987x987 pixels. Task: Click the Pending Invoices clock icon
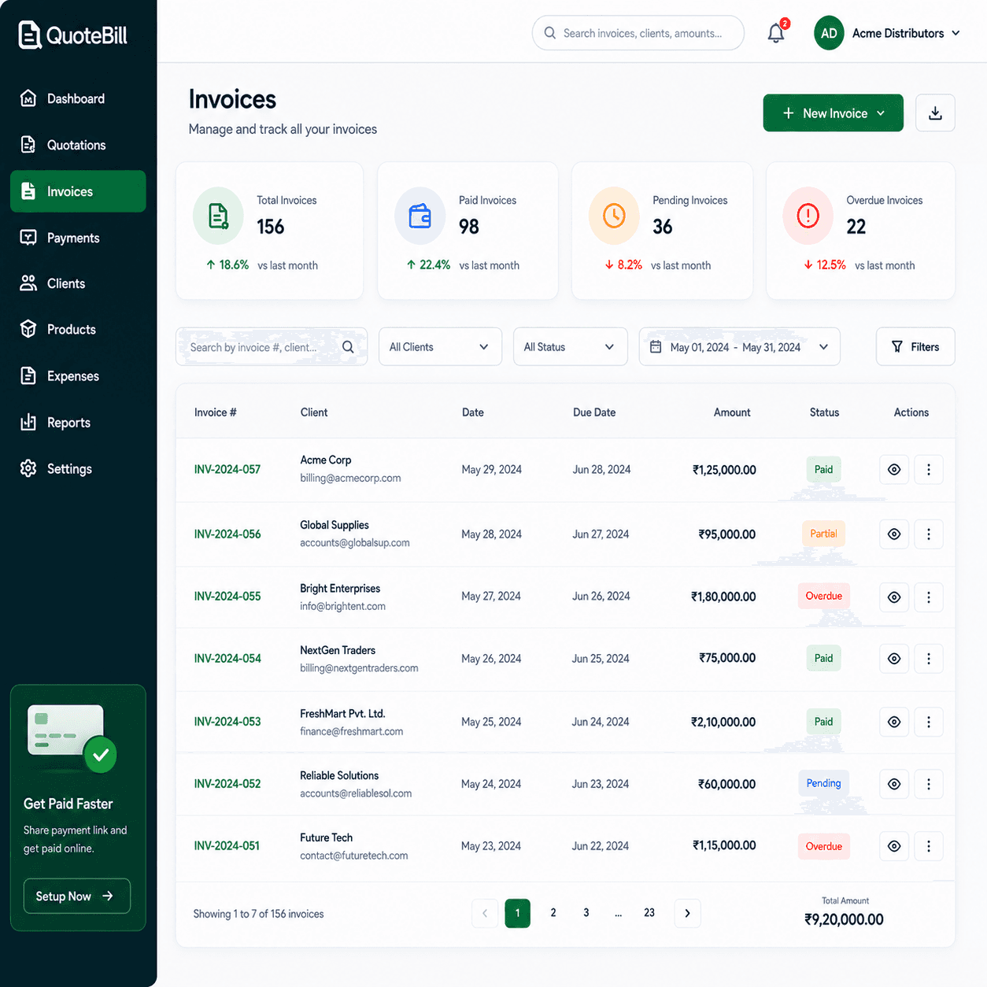pos(614,216)
